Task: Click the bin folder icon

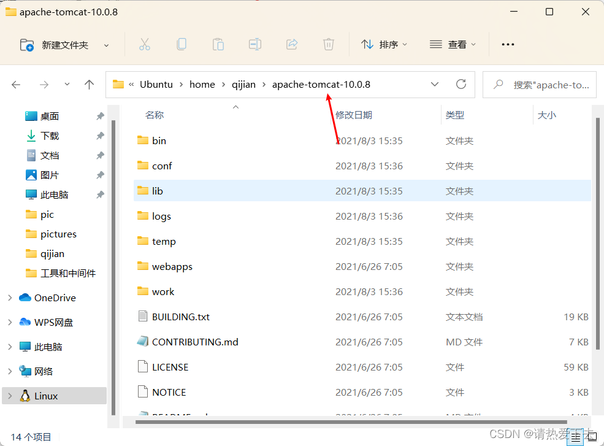Action: pyautogui.click(x=142, y=140)
